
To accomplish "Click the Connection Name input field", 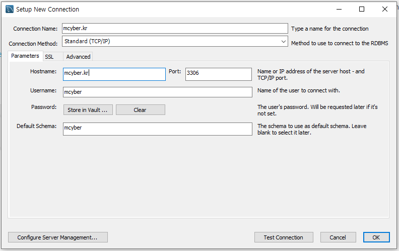I will (175, 29).
